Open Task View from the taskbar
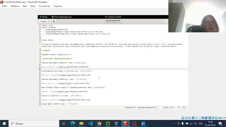The height and width of the screenshot is (127, 226). click(x=64, y=123)
